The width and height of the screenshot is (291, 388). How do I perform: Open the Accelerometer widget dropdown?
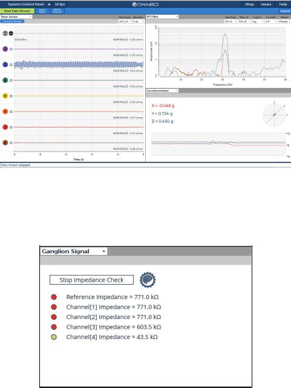162,91
